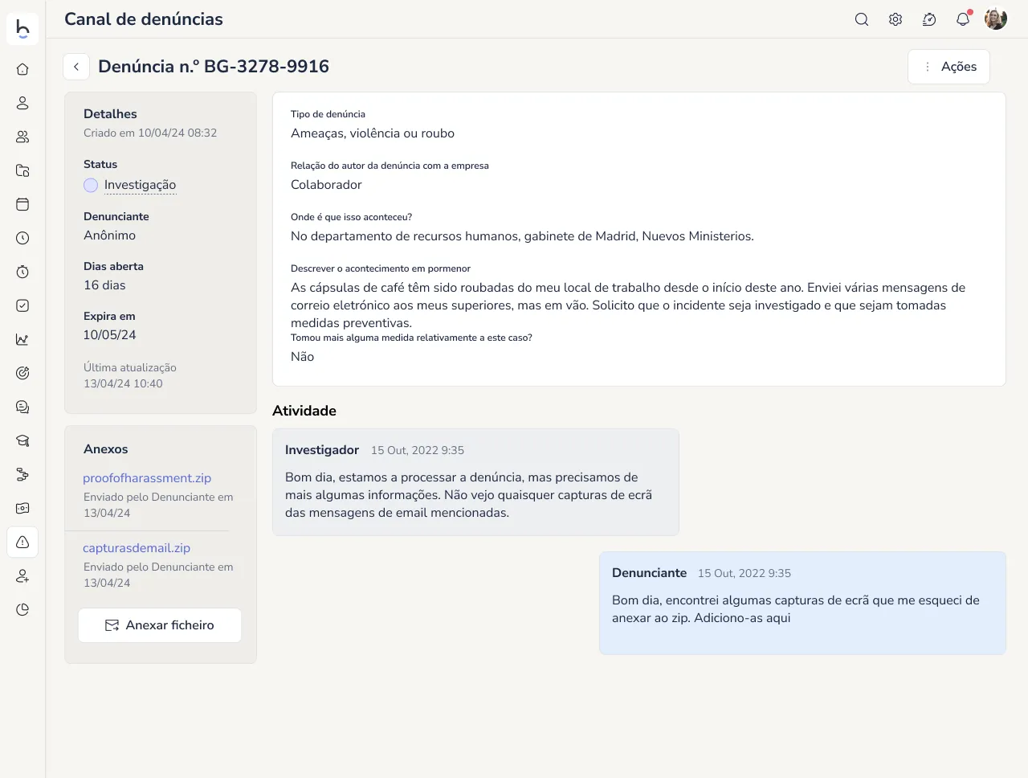The width and height of the screenshot is (1028, 778).
Task: Click 'Ameaças, violência ou roubo' text
Action: pyautogui.click(x=373, y=133)
